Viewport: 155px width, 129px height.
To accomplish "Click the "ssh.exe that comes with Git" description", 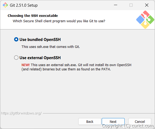I will tap(51, 47).
